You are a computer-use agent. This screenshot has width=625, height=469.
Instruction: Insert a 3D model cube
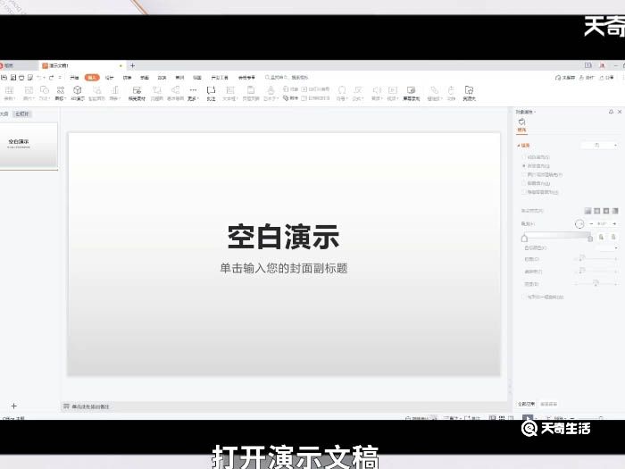(78, 93)
